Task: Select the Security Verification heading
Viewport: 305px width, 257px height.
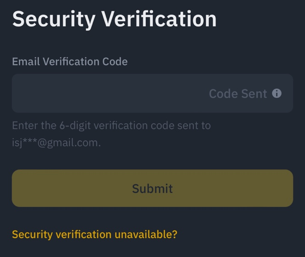Action: (114, 19)
